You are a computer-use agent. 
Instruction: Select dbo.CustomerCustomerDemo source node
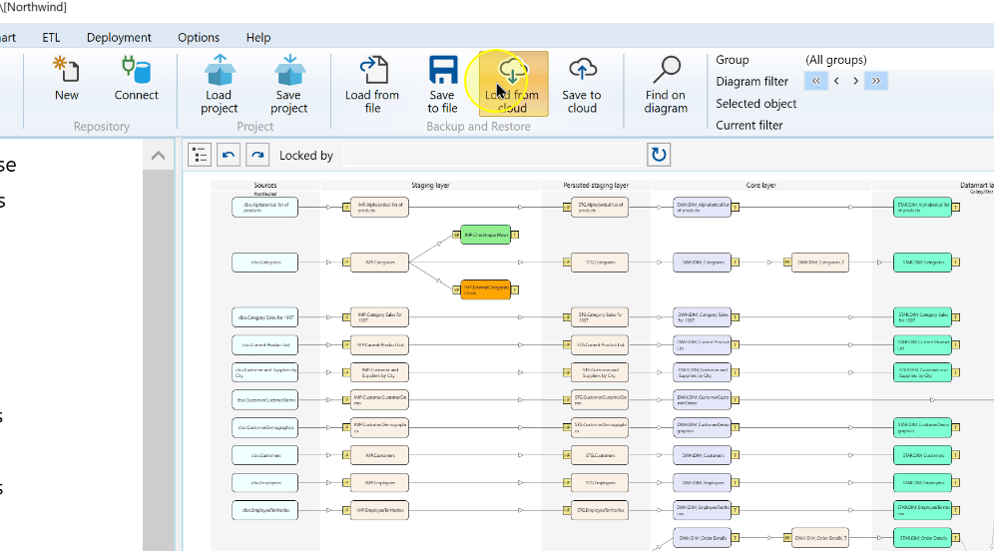pyautogui.click(x=265, y=400)
